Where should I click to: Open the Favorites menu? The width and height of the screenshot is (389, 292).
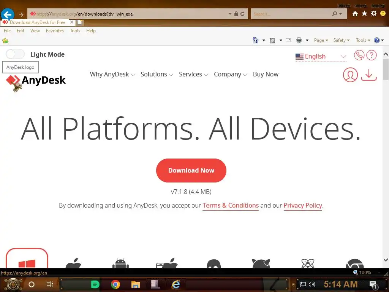click(55, 31)
